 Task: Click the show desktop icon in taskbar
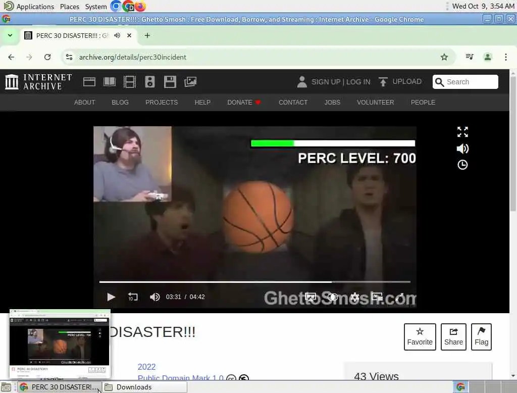coord(6,387)
